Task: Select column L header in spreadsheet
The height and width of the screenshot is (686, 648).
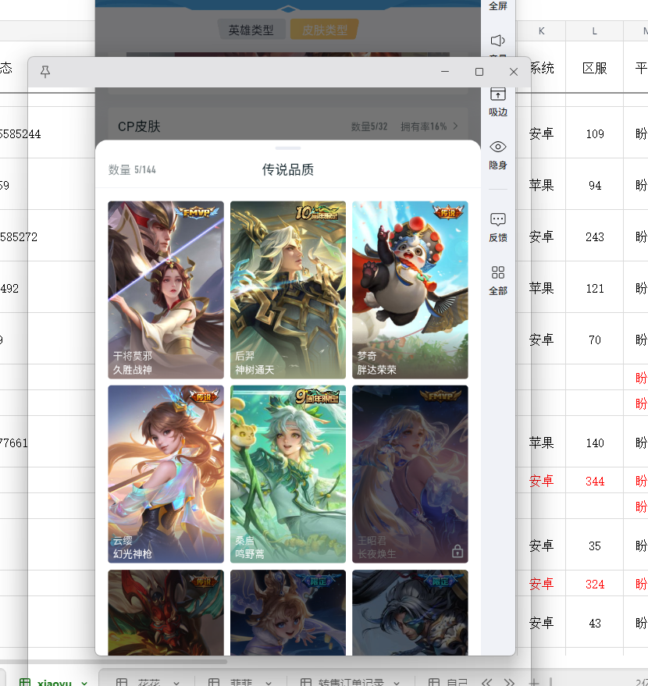Action: tap(594, 31)
